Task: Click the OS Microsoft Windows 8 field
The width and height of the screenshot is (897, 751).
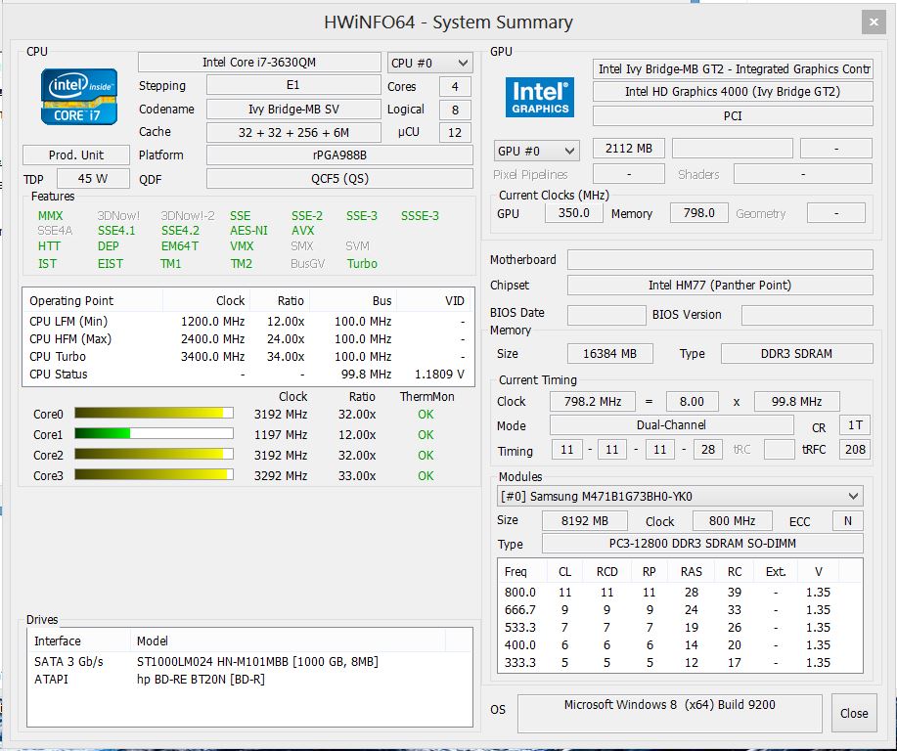Action: pos(670,713)
